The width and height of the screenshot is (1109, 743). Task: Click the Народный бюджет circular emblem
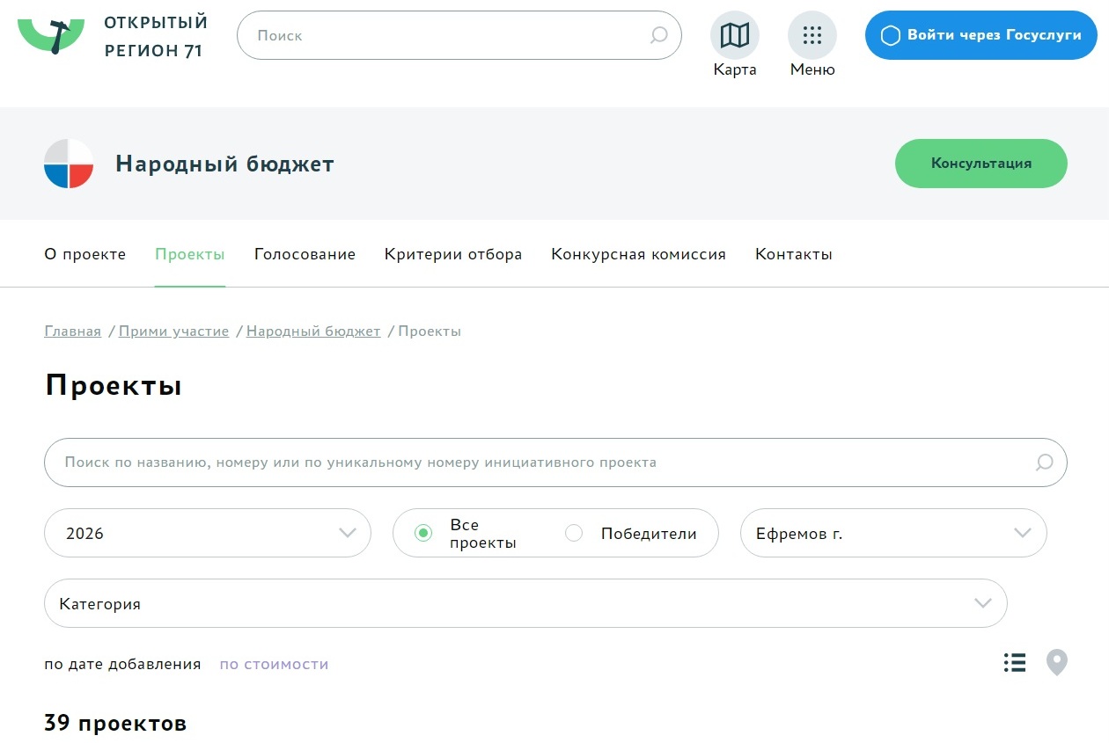tap(68, 164)
